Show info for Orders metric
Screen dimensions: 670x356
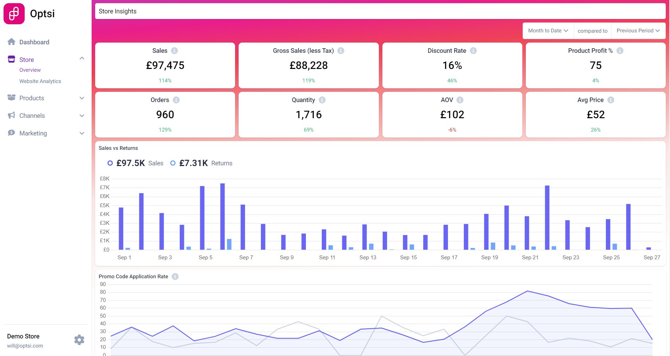click(176, 100)
